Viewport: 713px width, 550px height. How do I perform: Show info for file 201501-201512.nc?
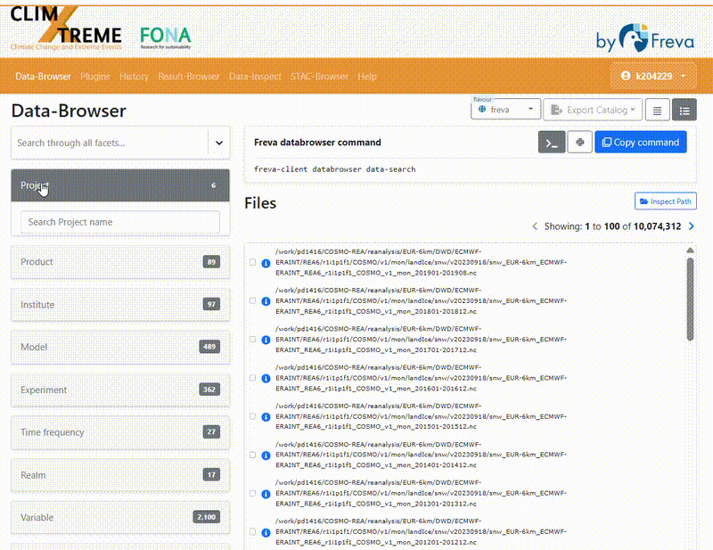pos(266,416)
